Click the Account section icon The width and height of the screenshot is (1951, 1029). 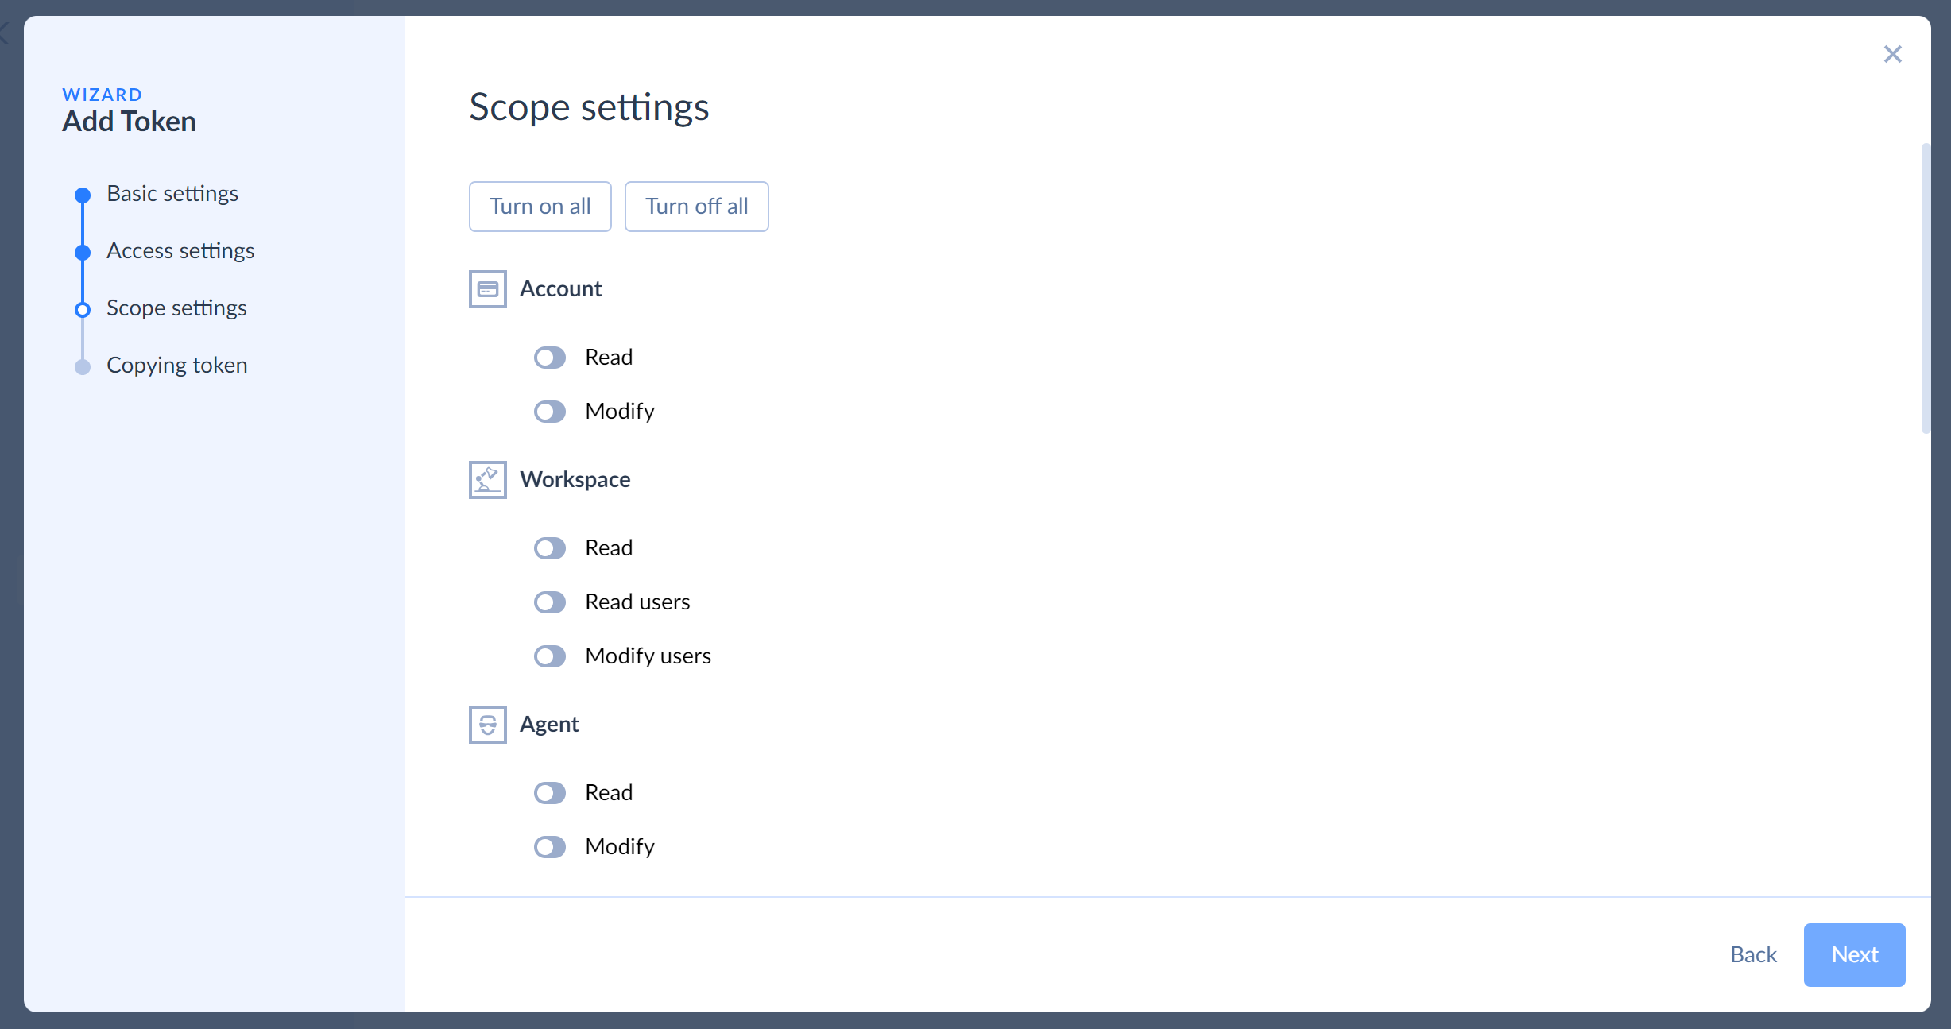(x=488, y=286)
